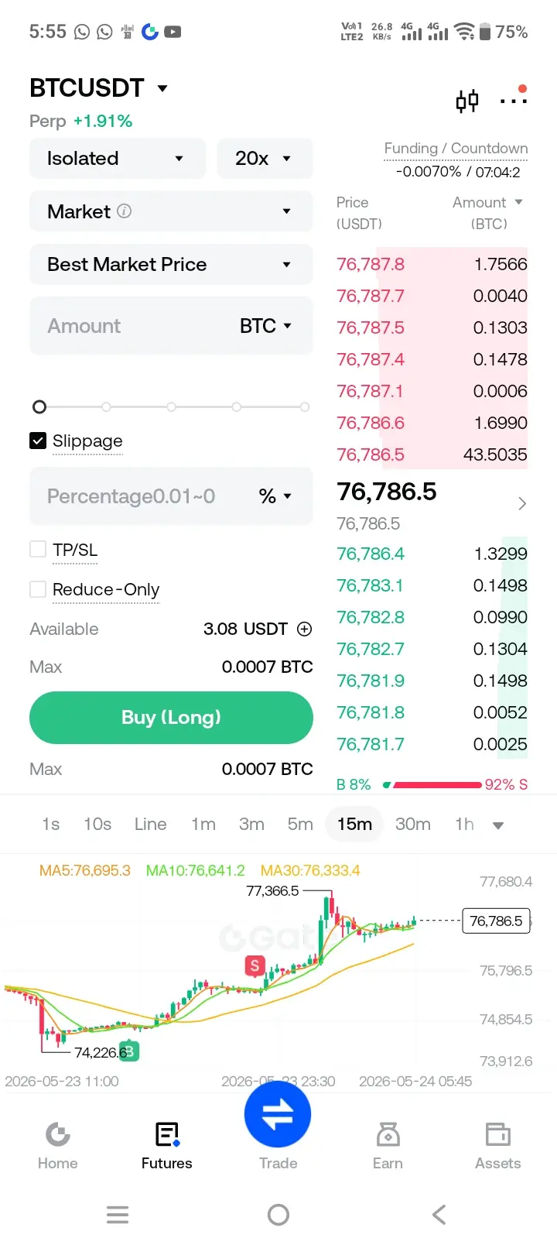Viewport: 557px width, 1245px height.
Task: Tap the Buy (Long) button
Action: 171,718
